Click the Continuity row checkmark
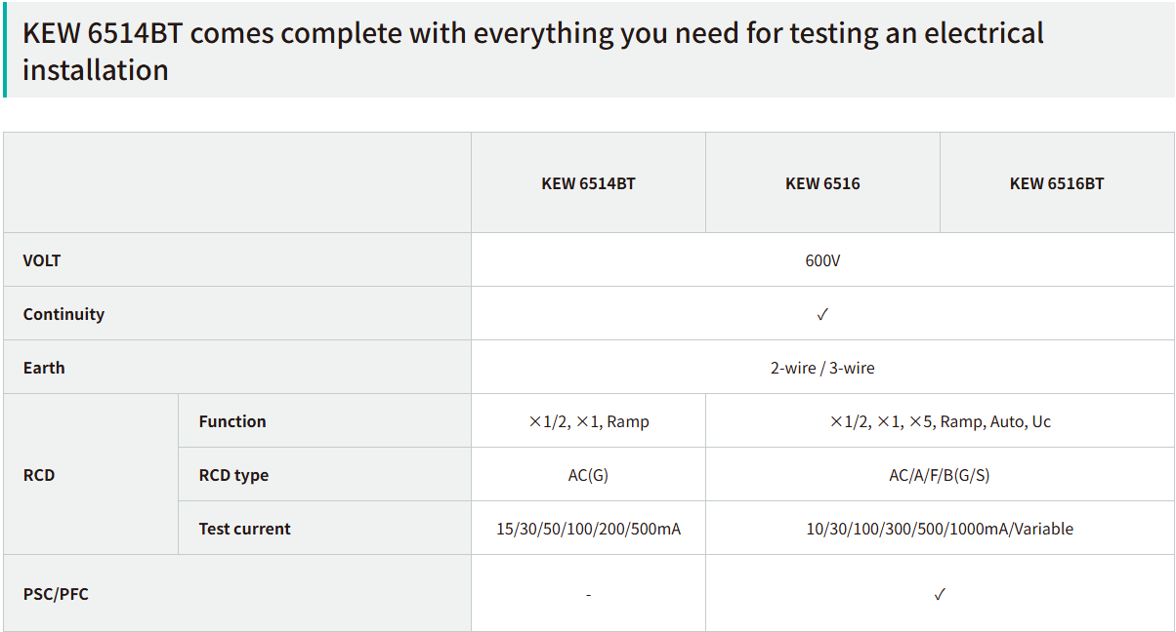1176x632 pixels. pyautogui.click(x=822, y=314)
